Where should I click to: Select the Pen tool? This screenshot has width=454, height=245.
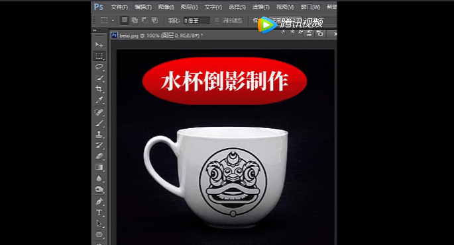(x=99, y=201)
